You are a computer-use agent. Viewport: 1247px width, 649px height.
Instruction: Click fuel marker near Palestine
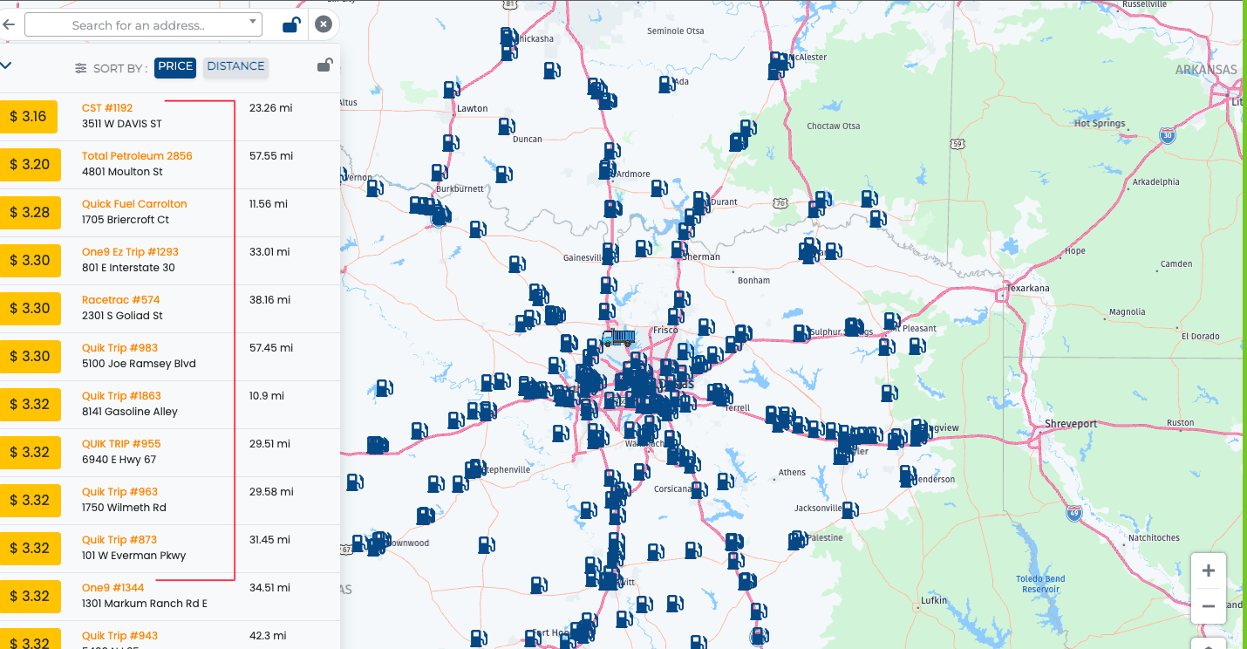point(797,541)
